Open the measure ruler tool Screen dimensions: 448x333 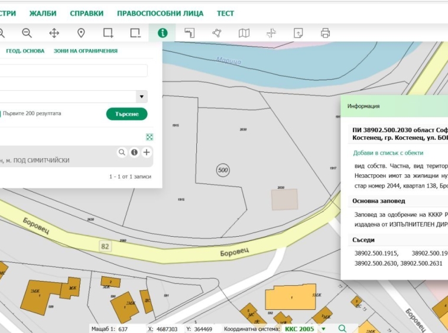click(x=190, y=33)
